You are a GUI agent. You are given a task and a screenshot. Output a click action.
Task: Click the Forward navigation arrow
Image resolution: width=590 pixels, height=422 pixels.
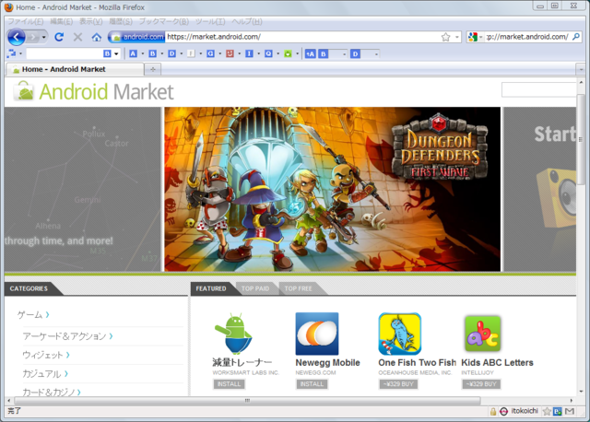[x=33, y=37]
